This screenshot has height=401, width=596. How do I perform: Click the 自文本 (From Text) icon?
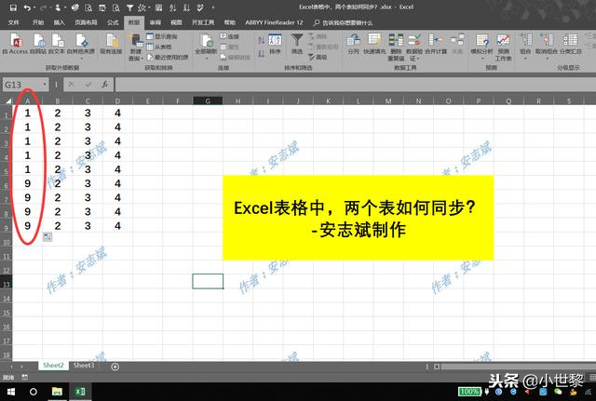coord(57,44)
